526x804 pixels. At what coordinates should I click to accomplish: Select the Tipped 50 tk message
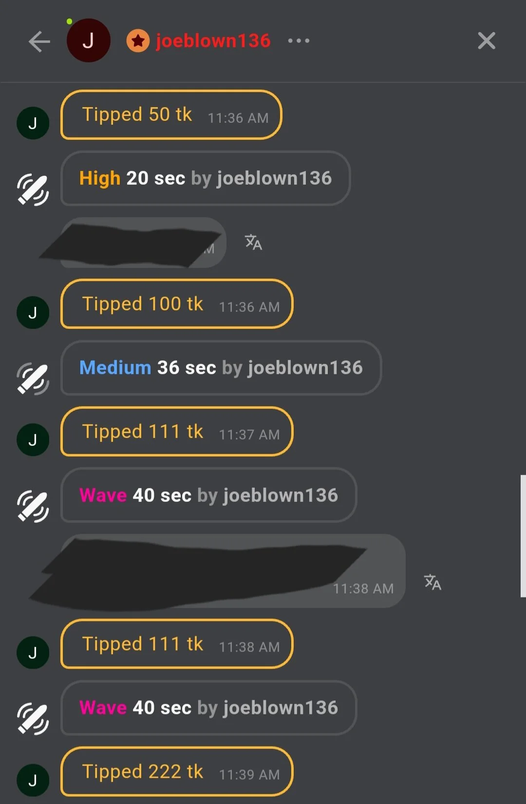tap(171, 115)
